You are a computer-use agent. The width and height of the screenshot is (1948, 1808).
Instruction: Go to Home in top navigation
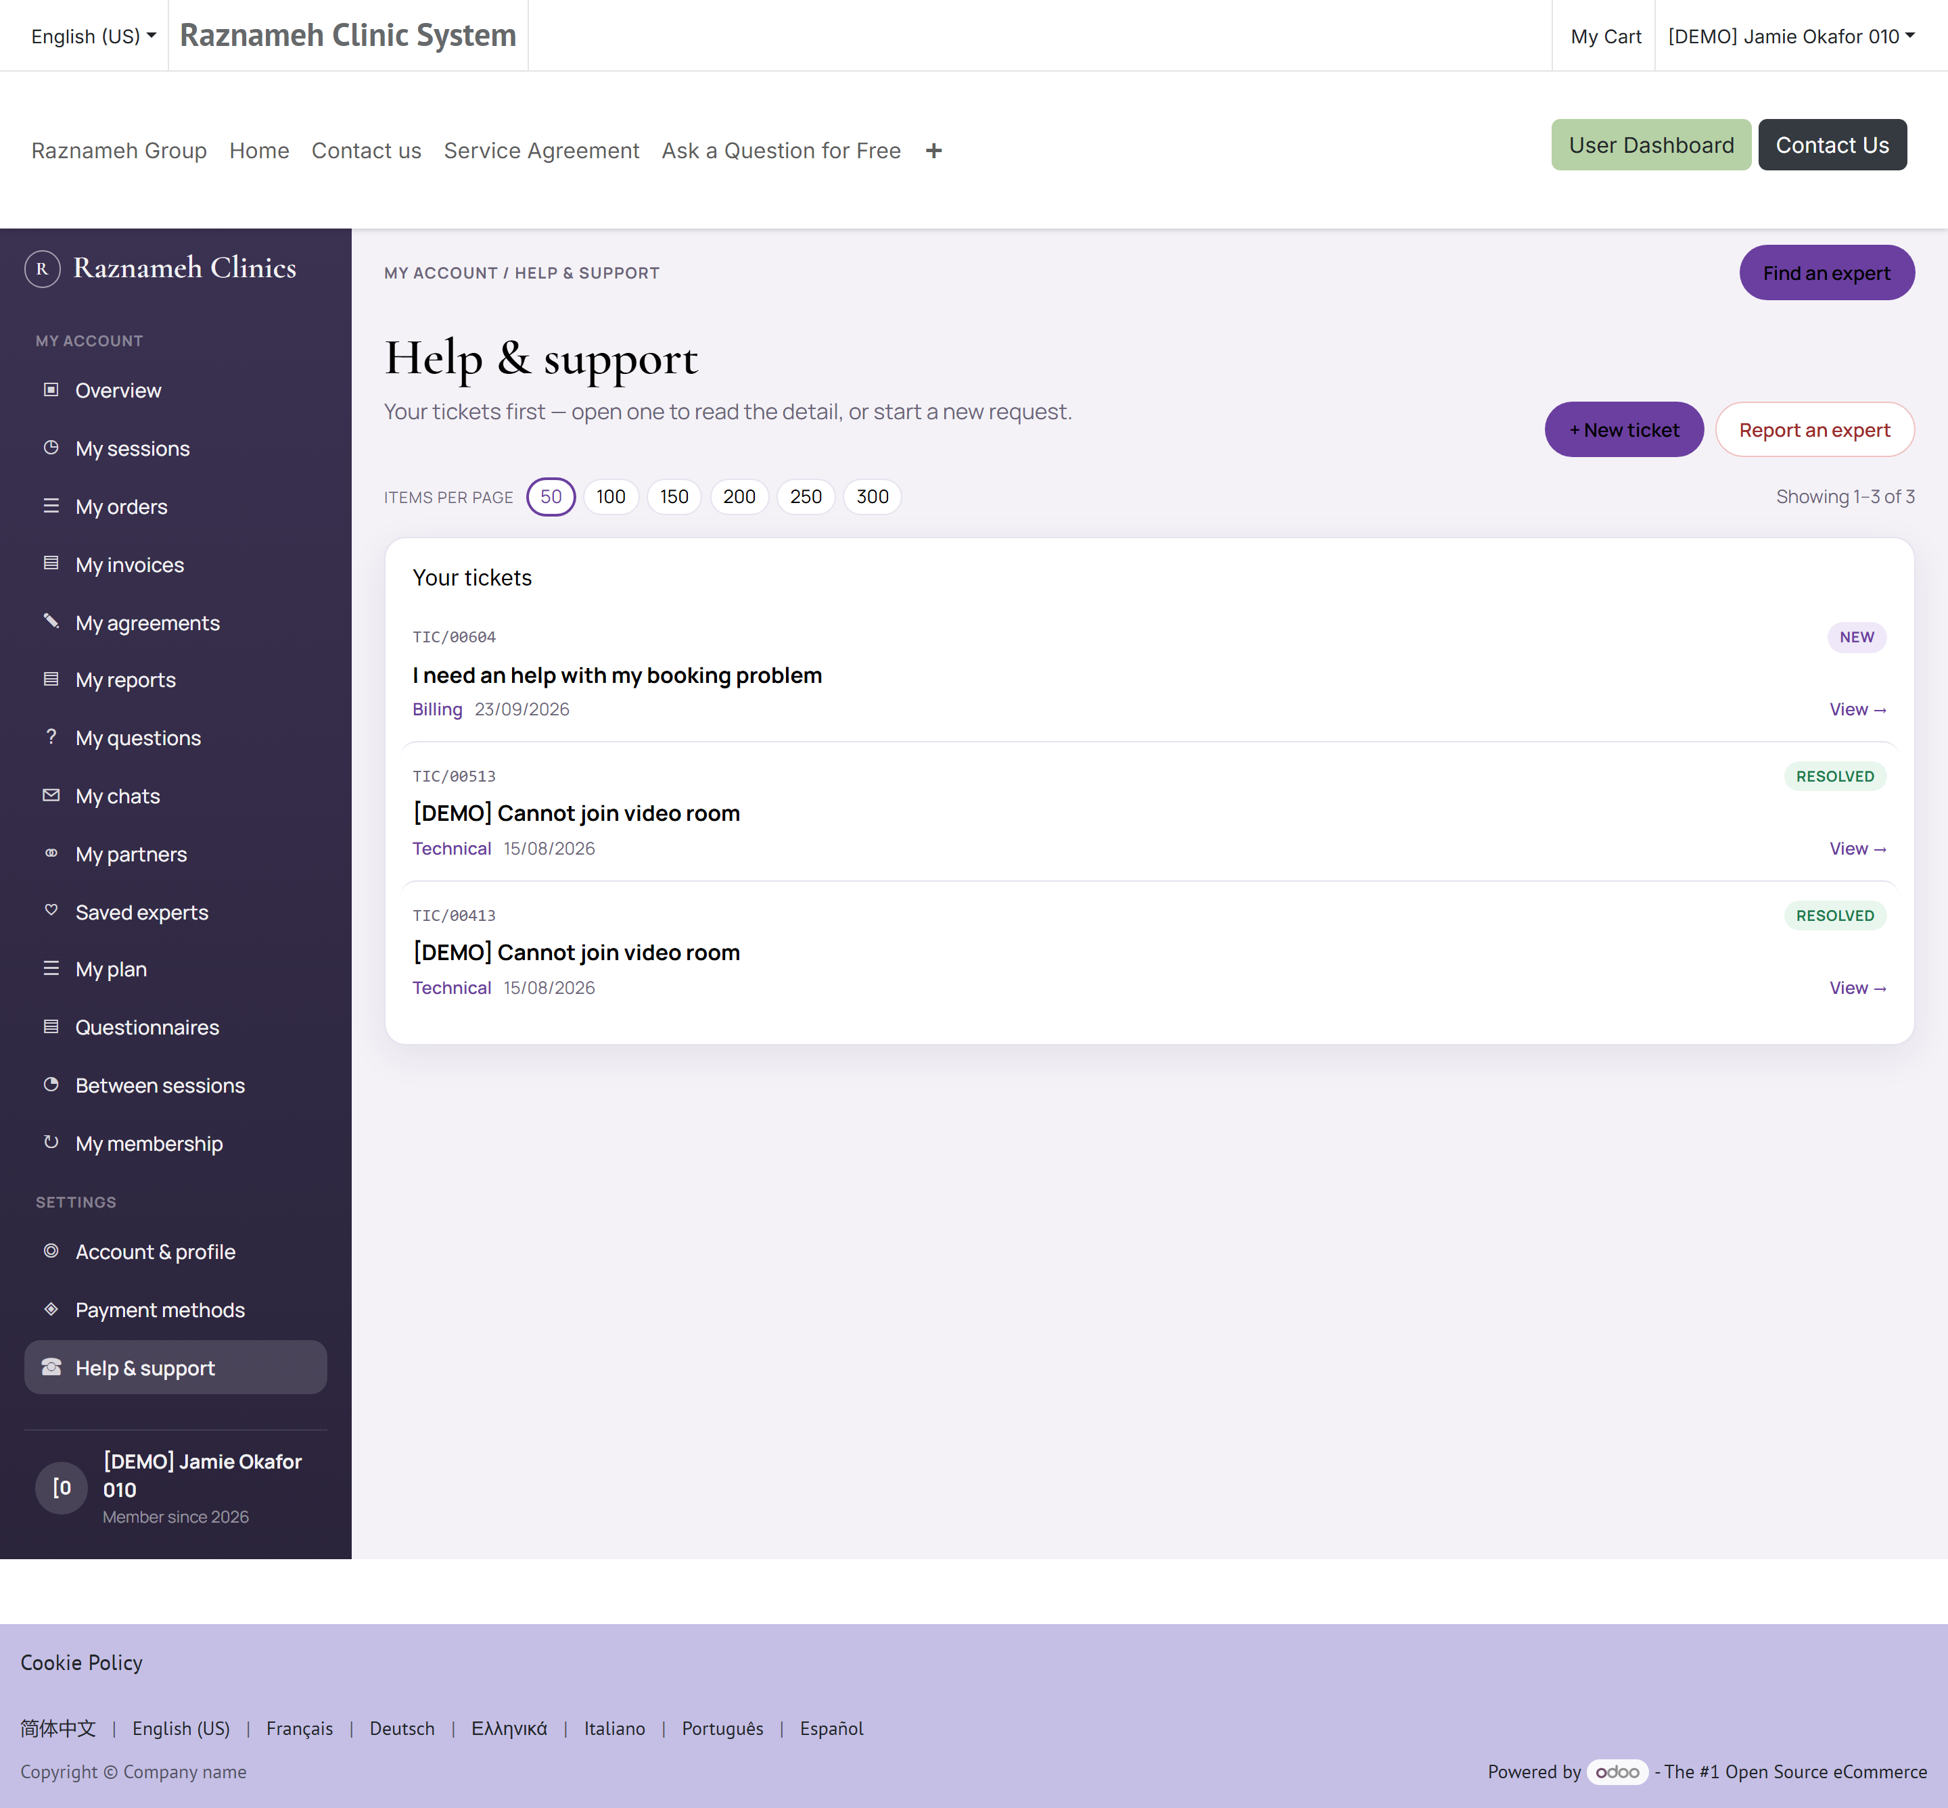(260, 151)
